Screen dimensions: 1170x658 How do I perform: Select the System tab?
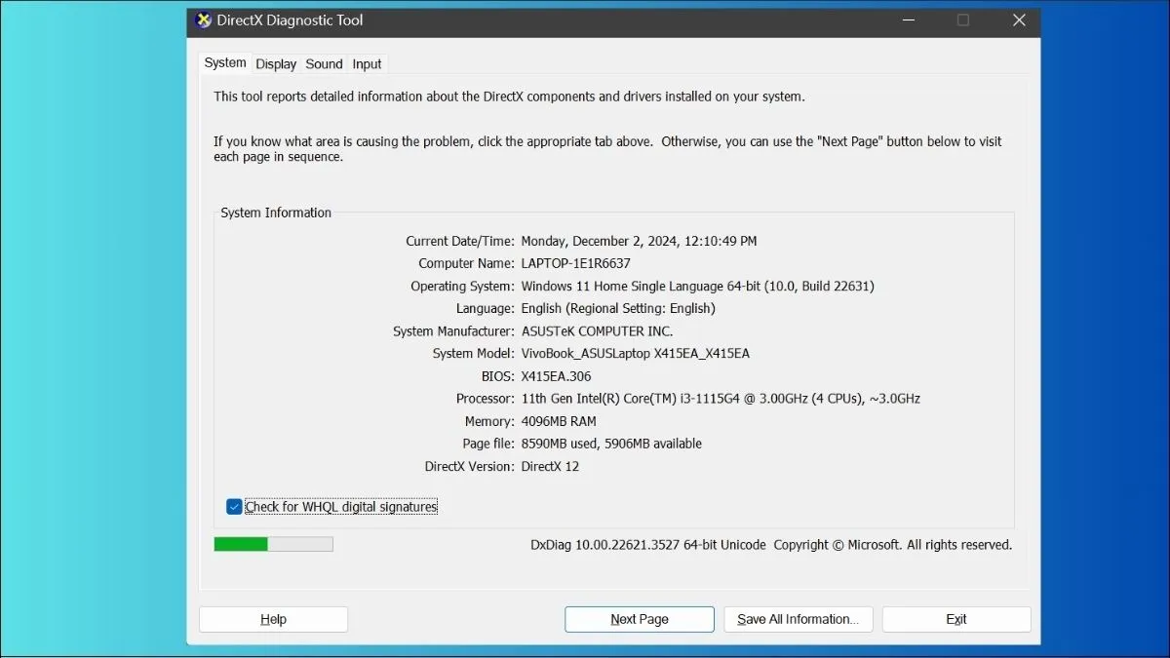tap(224, 62)
